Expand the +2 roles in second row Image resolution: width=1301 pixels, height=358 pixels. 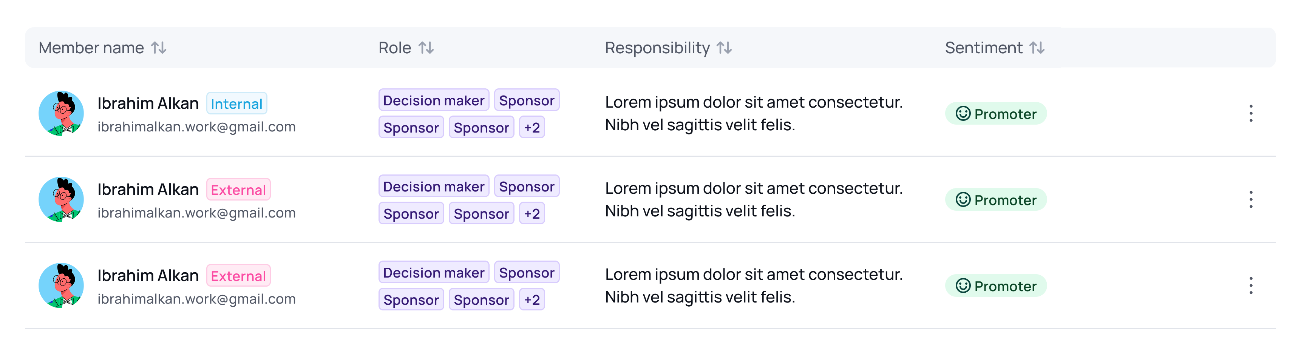point(532,214)
